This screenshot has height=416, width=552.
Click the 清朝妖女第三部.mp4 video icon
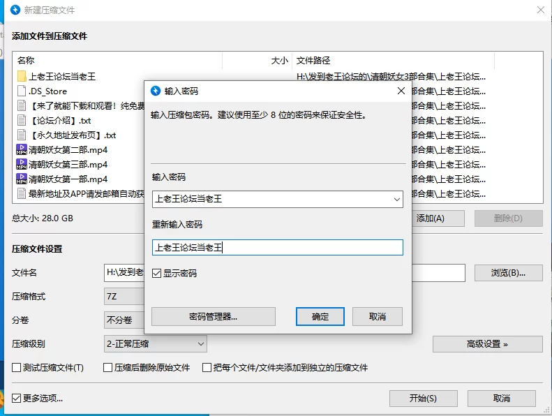[x=22, y=164]
